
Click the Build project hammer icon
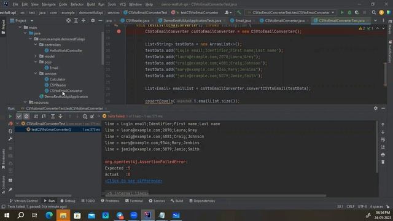tap(239, 12)
